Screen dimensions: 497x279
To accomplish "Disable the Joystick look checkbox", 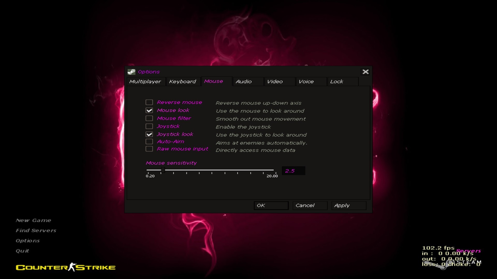I will (x=149, y=134).
